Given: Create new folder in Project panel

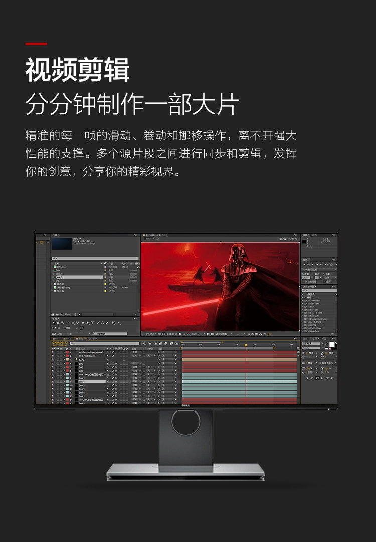Looking at the screenshot, I should point(57,314).
